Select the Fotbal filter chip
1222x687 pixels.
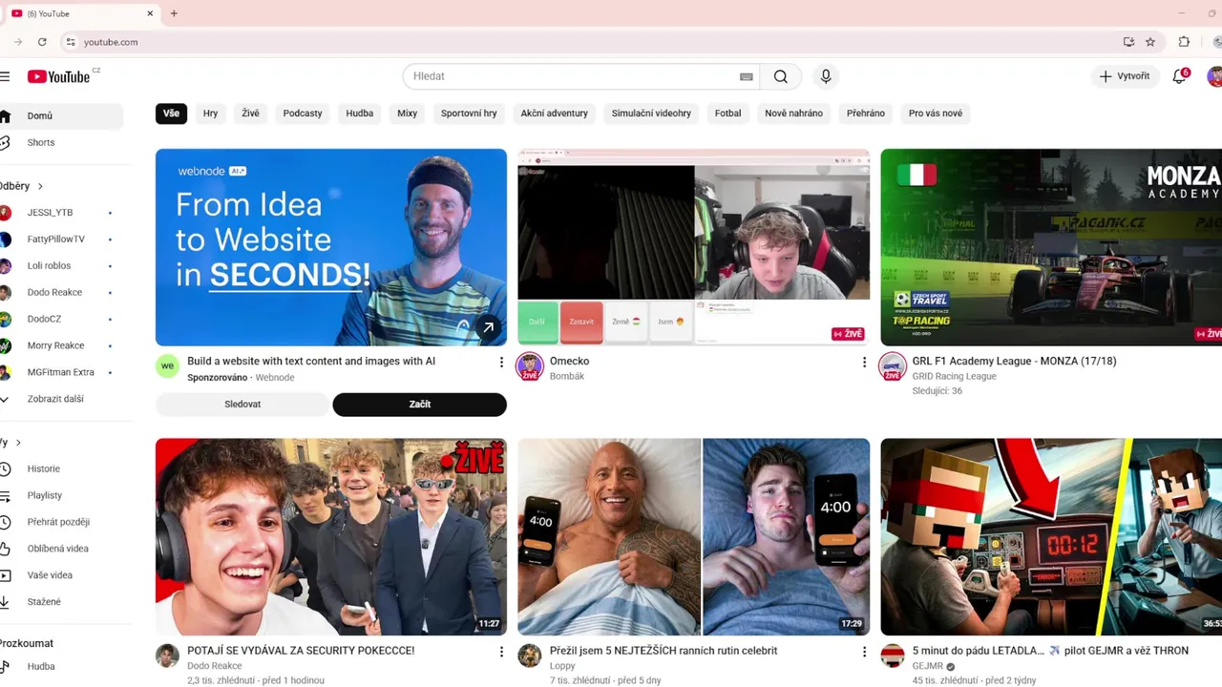[728, 114]
